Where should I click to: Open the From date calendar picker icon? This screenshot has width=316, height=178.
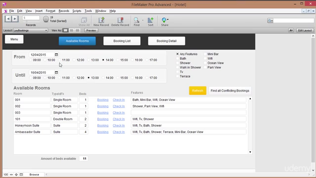pyautogui.click(x=56, y=55)
